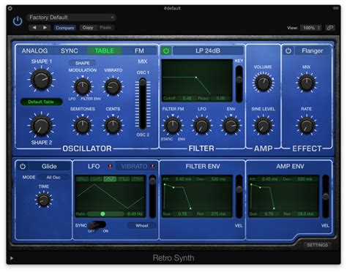Viewport: 347px width, 272px height.
Task: Select the first LFO waveform button
Action: click(x=83, y=179)
